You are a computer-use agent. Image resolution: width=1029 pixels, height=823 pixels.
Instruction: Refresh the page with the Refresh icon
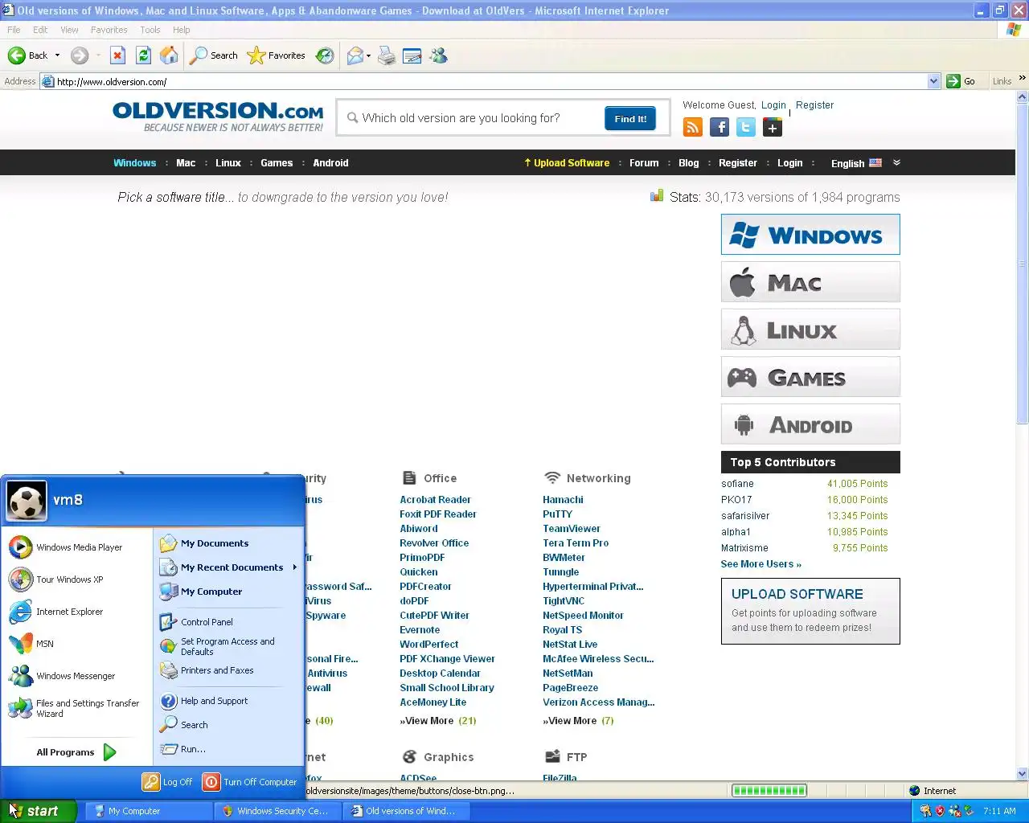pyautogui.click(x=143, y=55)
